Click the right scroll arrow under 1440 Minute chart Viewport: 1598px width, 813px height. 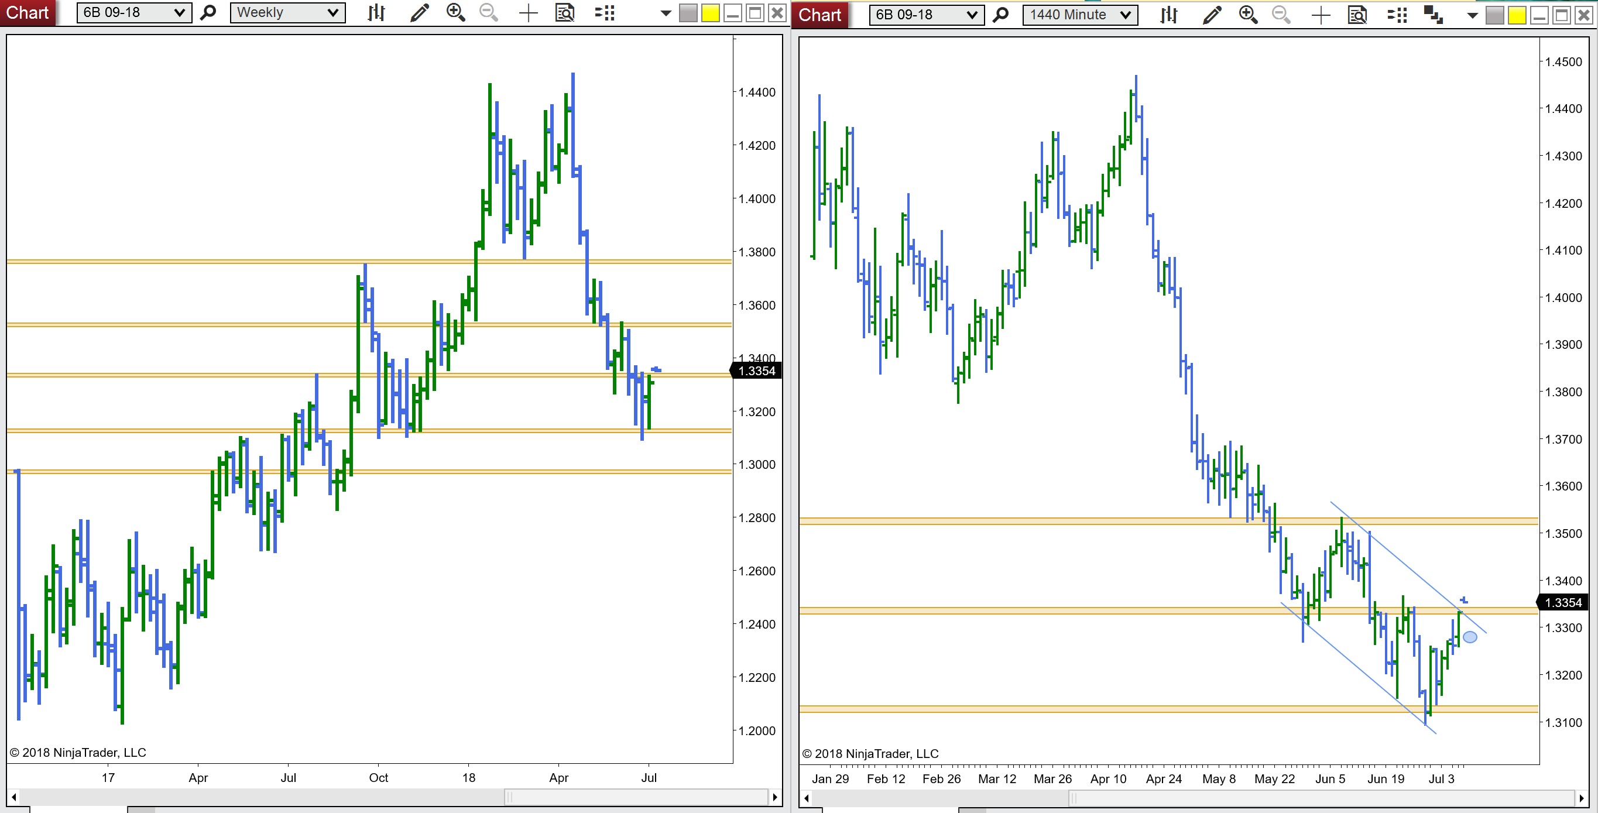point(1582,798)
